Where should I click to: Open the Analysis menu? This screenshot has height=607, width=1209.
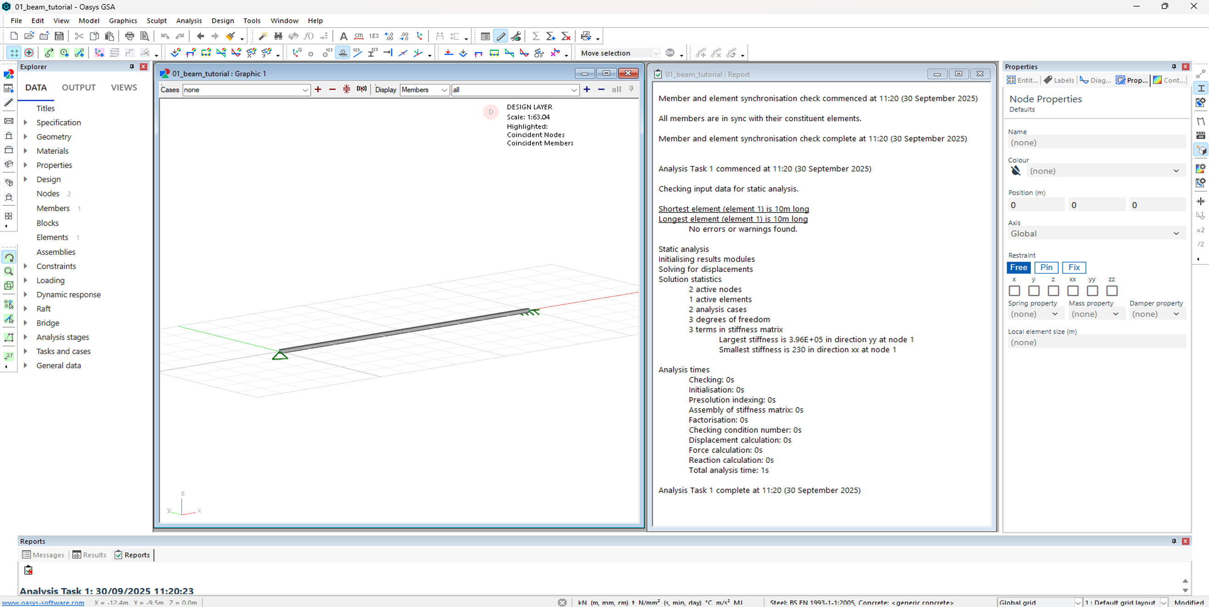pos(189,21)
